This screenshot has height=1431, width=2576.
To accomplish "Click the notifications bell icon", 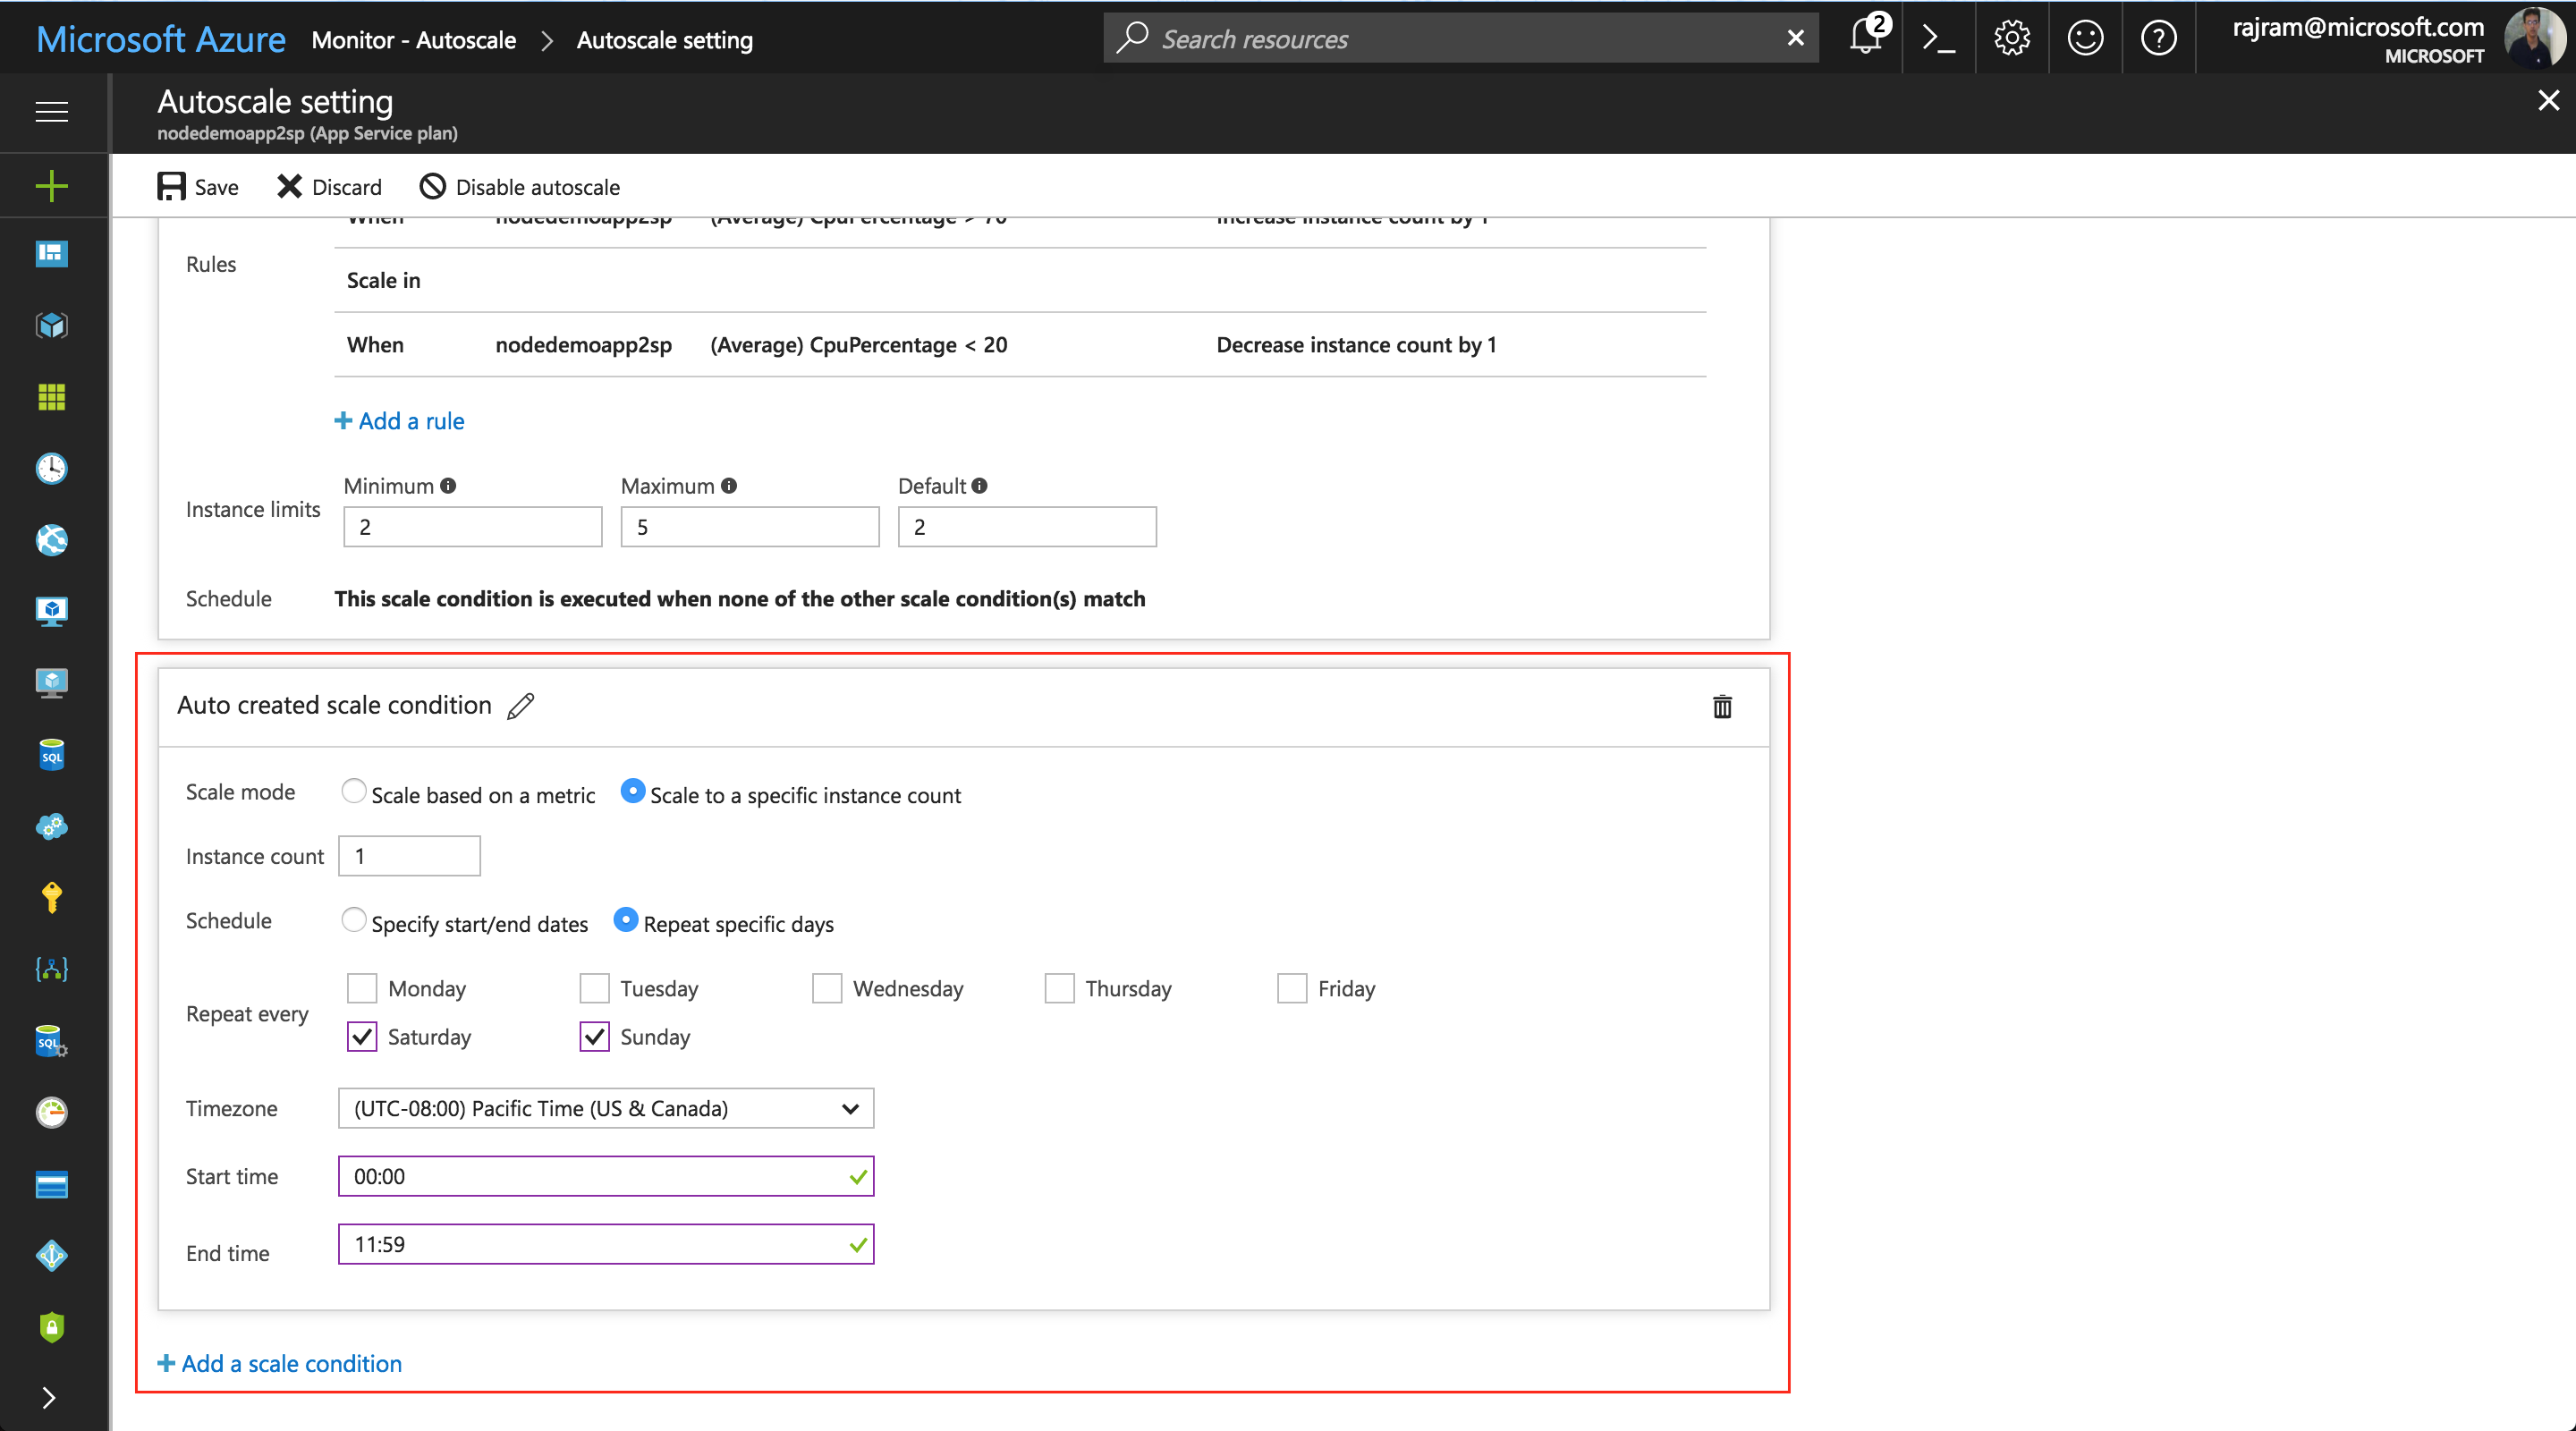I will pos(1866,38).
